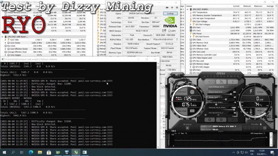Image resolution: width=278 pixels, height=156 pixels.
Task: Collapse the CPU AMD Ryzen section
Action: coord(2,37)
